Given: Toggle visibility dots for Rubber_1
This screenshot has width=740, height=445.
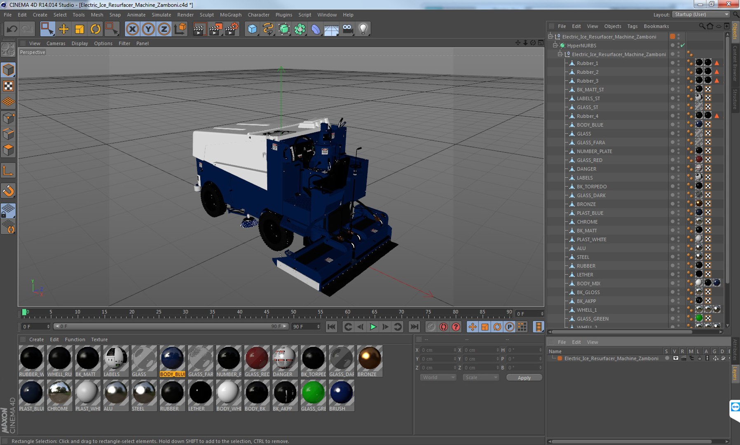Looking at the screenshot, I should (x=679, y=63).
